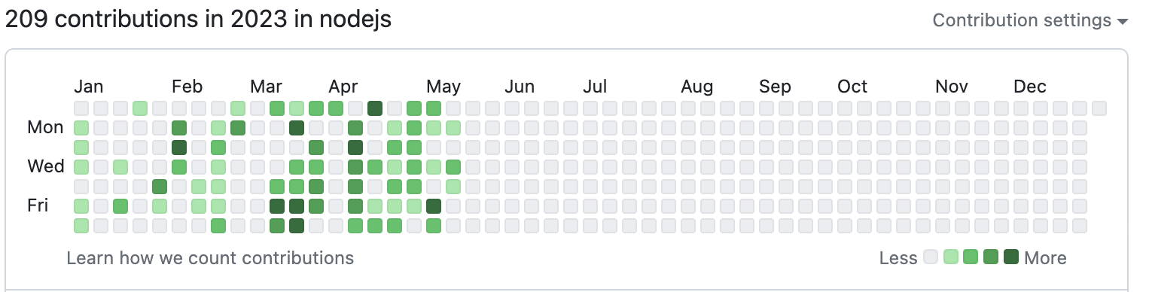1149x292 pixels.
Task: Click the Mon weekday label
Action: tap(45, 128)
